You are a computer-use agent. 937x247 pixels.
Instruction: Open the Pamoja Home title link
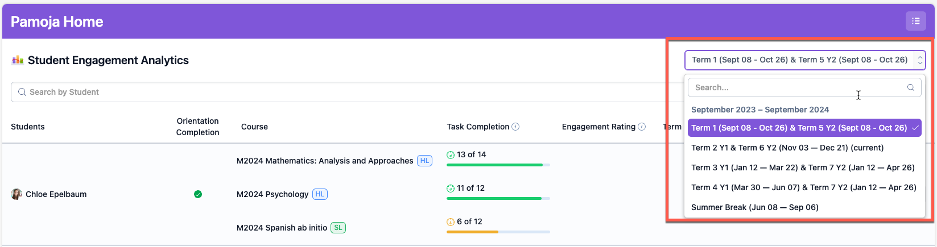coord(57,22)
